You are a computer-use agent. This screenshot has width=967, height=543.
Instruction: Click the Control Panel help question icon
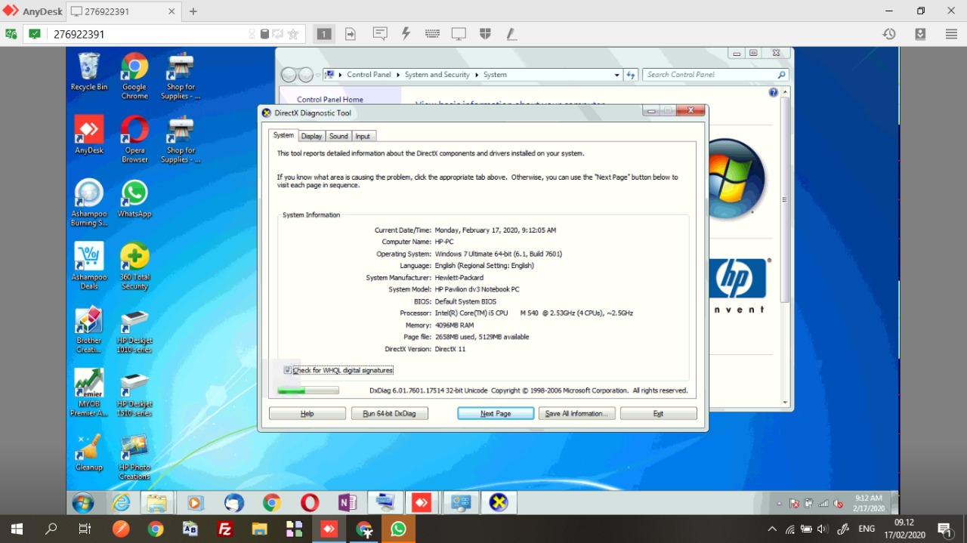tap(773, 92)
